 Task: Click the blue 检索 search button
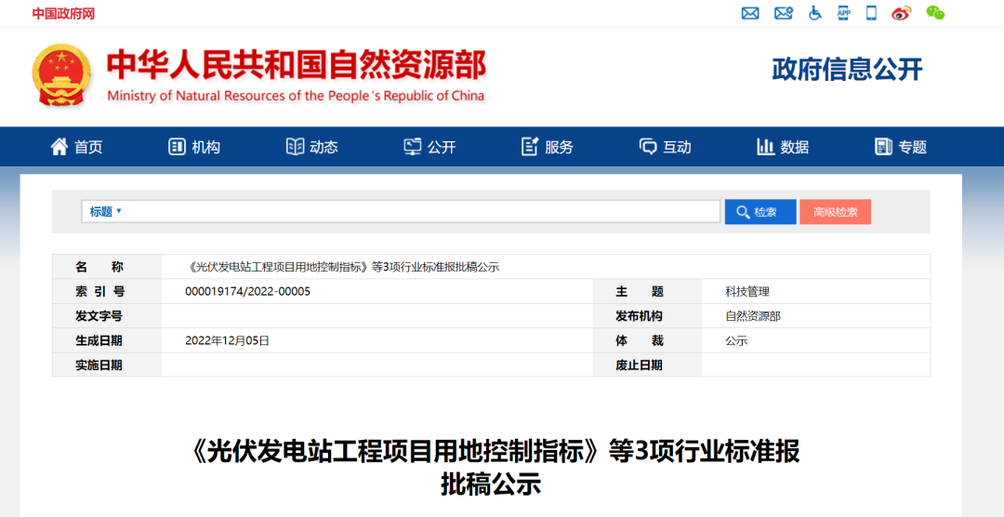click(x=760, y=212)
